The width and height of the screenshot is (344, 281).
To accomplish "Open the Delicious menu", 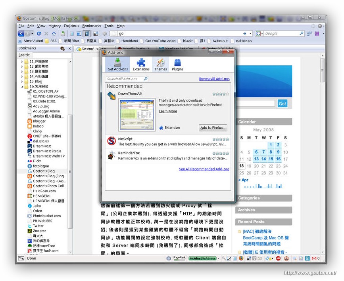I will coord(71,26).
